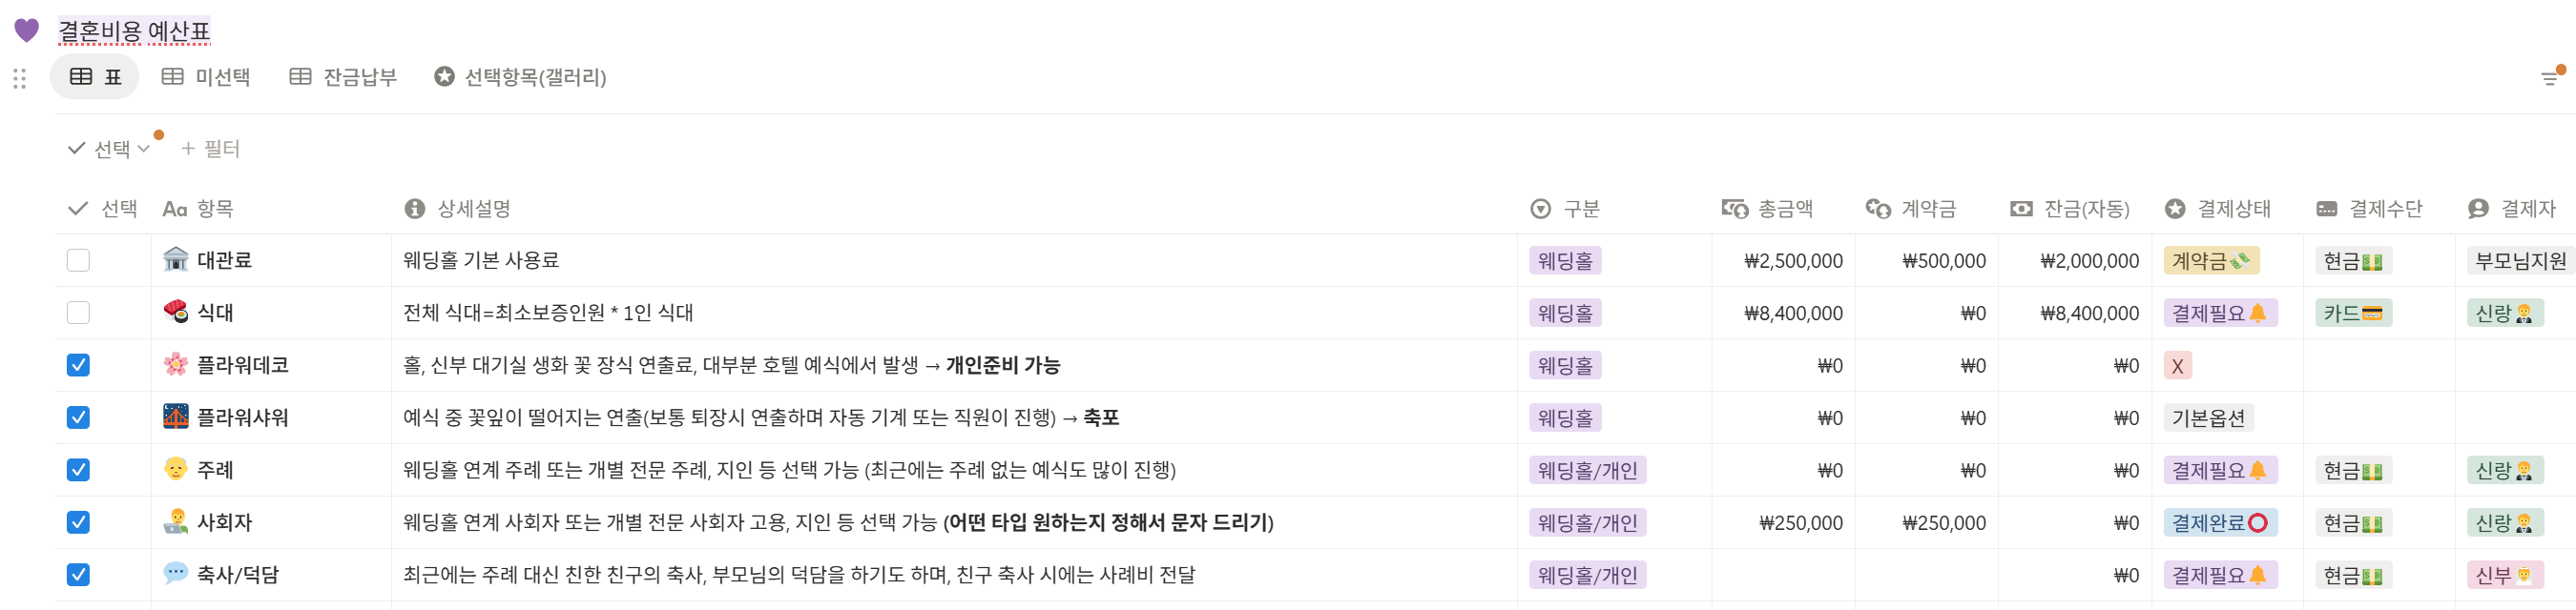Click the page title 결혼비용 예산표

(x=134, y=30)
